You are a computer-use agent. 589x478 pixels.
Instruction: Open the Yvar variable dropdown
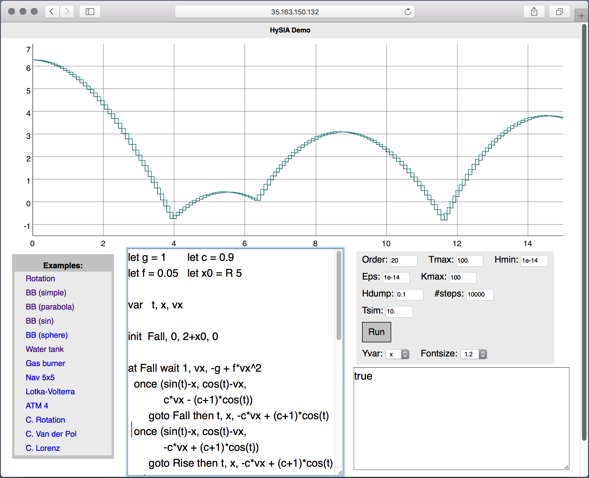coord(397,354)
